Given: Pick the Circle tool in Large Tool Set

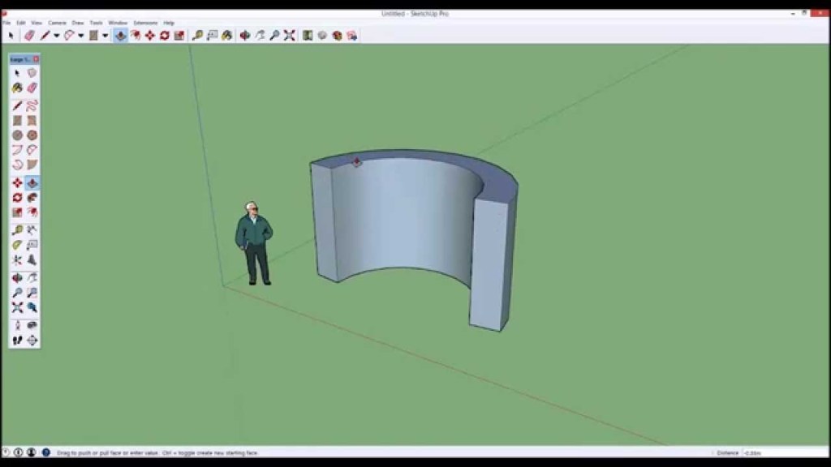Looking at the screenshot, I should click(x=17, y=135).
